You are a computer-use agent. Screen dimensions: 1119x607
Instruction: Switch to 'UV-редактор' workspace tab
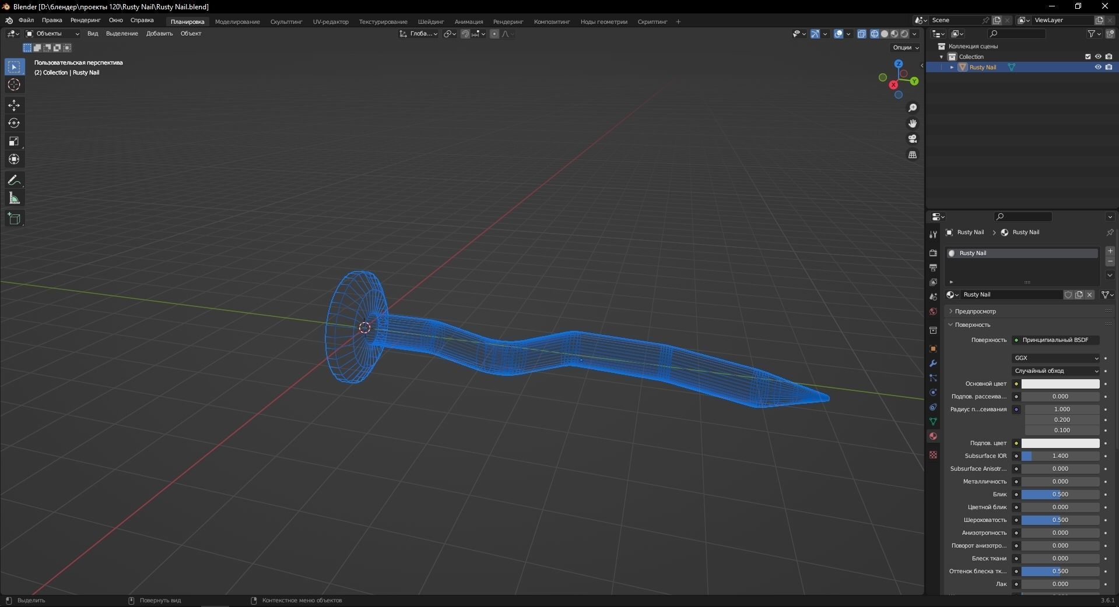(x=331, y=22)
